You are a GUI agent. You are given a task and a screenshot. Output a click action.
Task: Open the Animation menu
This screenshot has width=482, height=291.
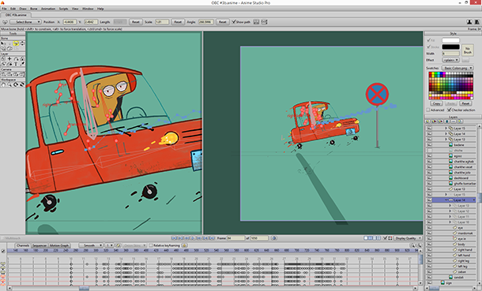48,9
